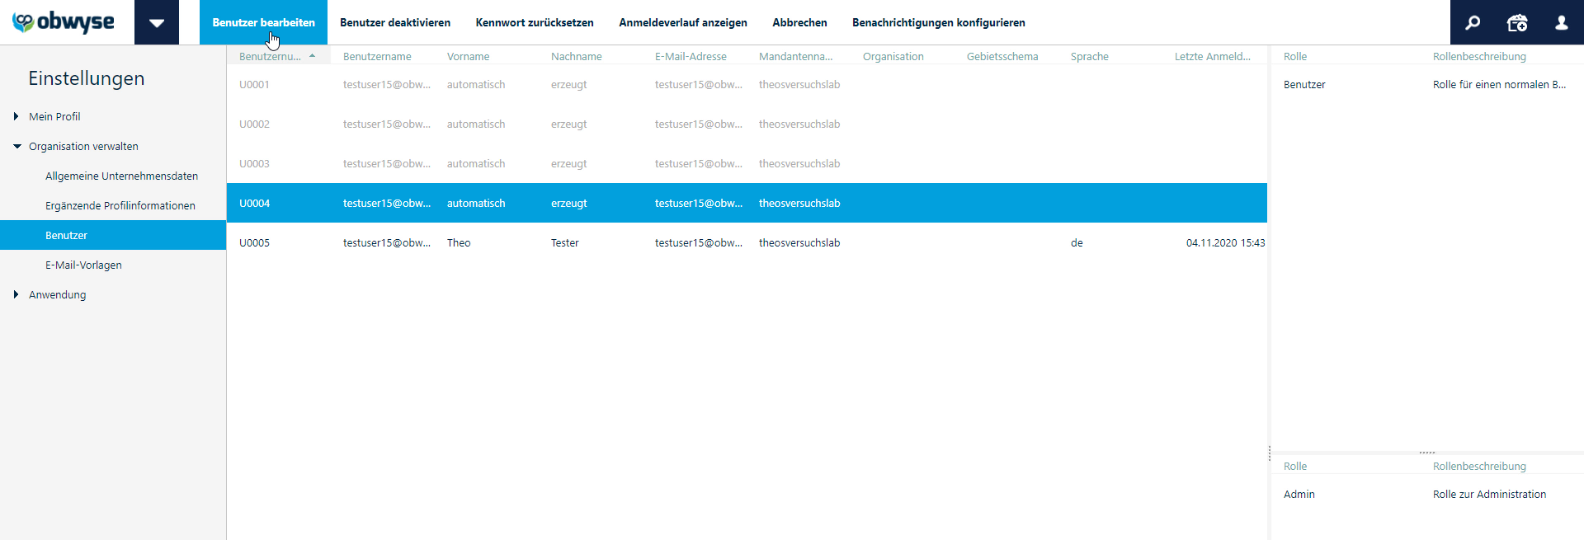
Task: Click Tester in Nachname column
Action: [564, 242]
